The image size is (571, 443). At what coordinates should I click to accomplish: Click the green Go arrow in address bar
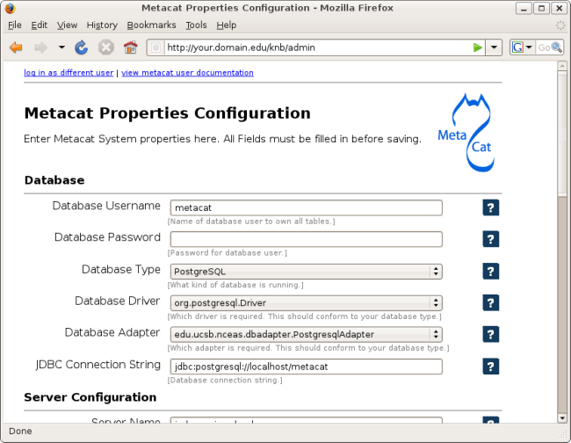(478, 47)
